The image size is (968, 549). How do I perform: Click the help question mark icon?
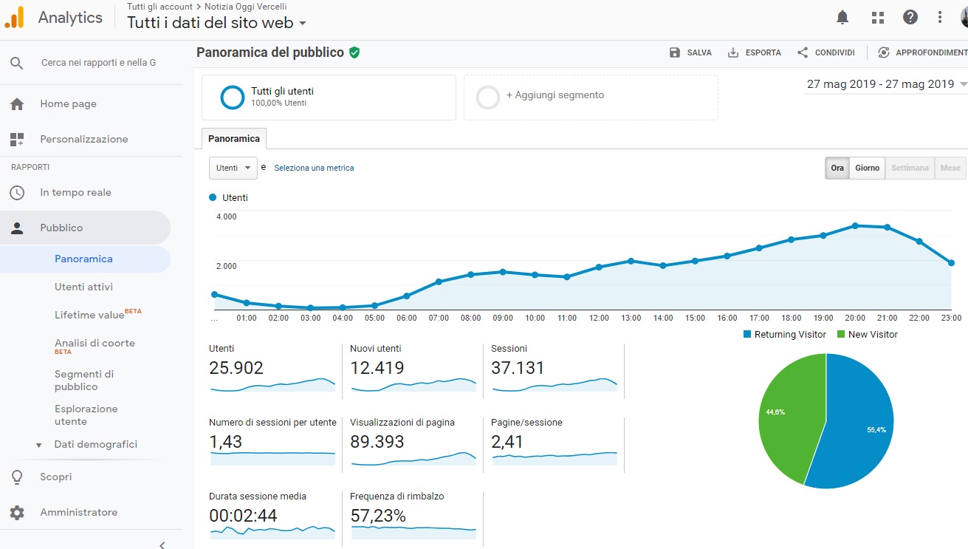910,18
